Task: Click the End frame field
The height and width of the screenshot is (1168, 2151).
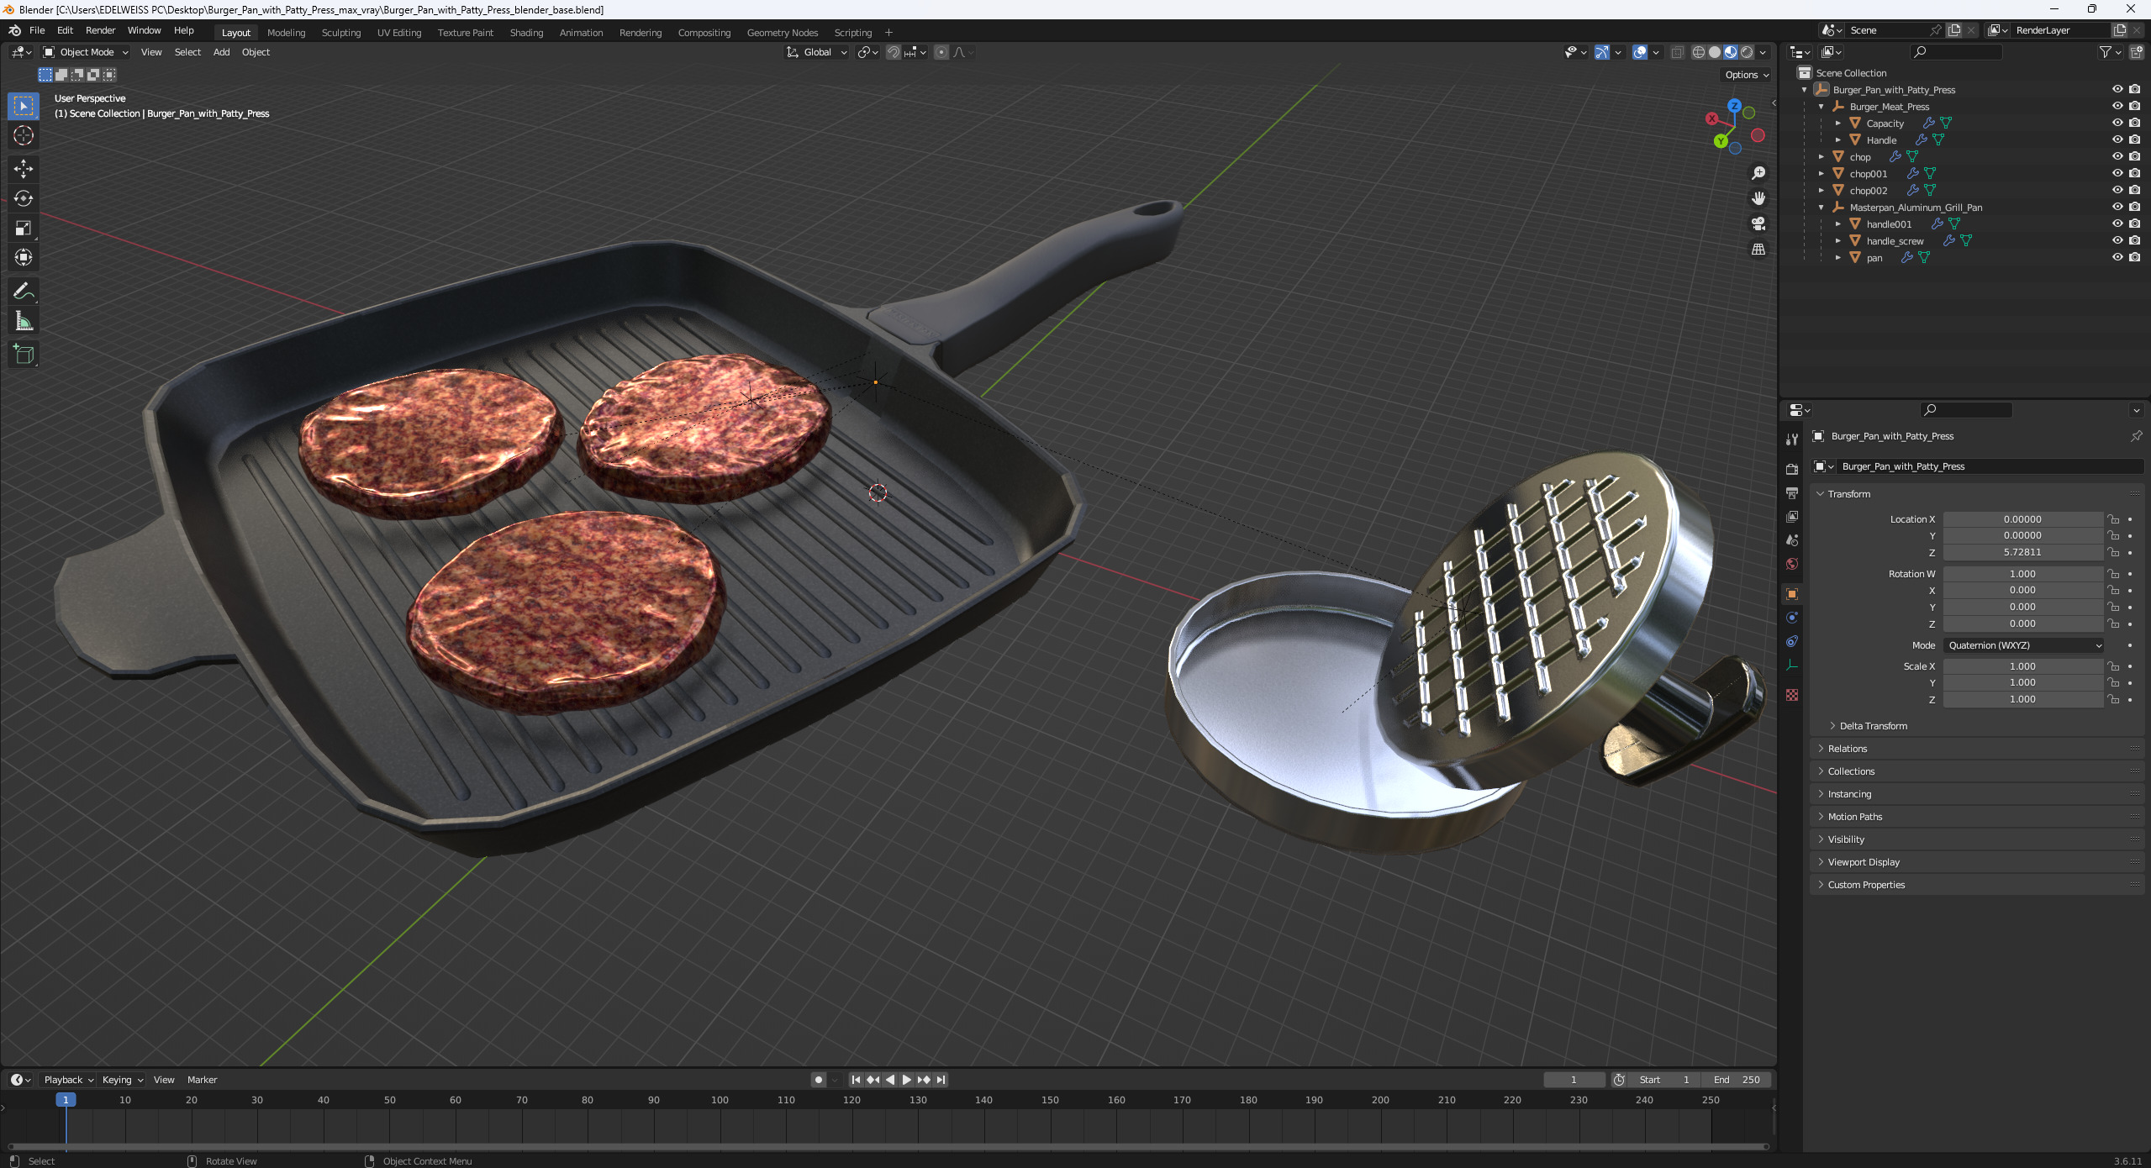Action: 1737,1080
